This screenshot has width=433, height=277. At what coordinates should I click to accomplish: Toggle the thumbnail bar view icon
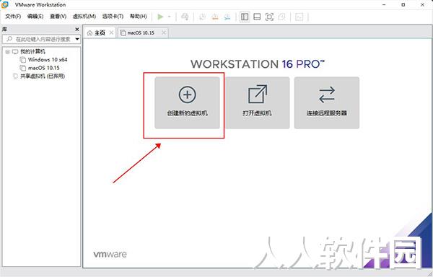257,17
